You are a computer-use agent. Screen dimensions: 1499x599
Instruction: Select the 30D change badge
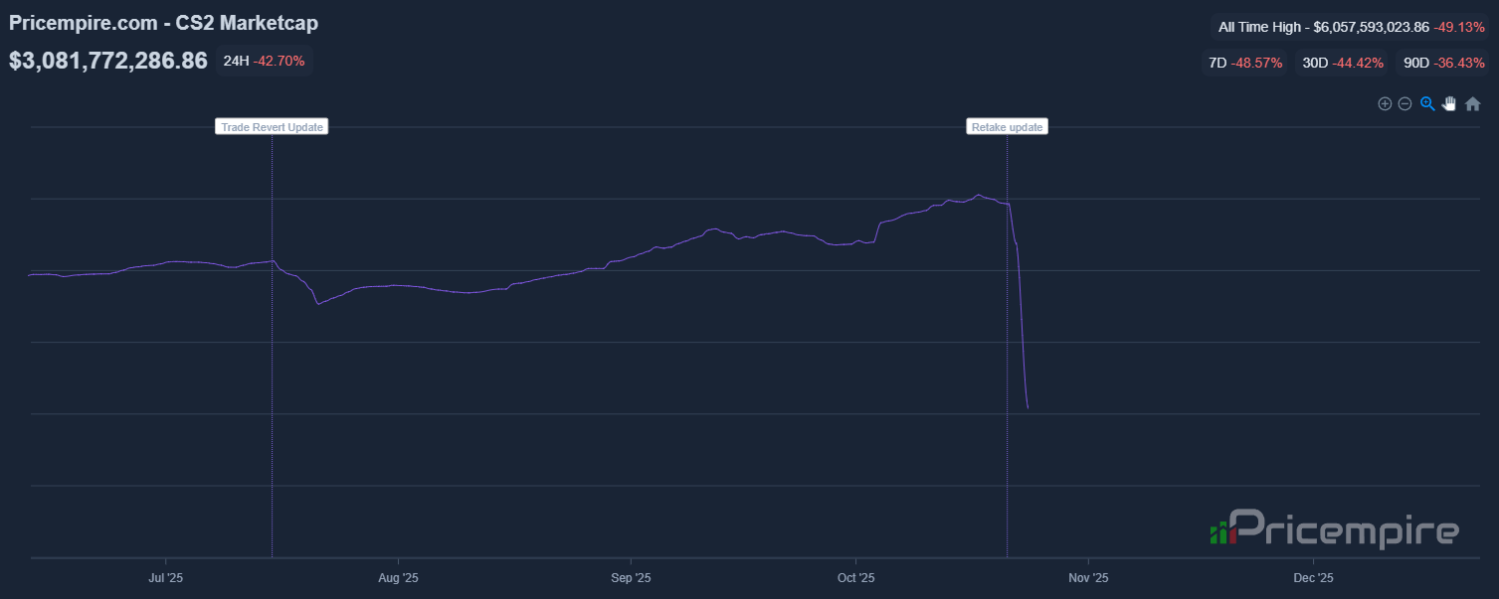(x=1342, y=63)
